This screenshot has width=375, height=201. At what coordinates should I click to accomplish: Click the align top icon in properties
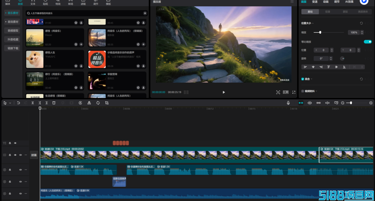coord(328,67)
